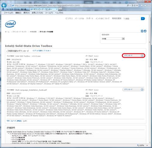
Task: Switch to the 北八王子 tab
Action: pos(16,9)
